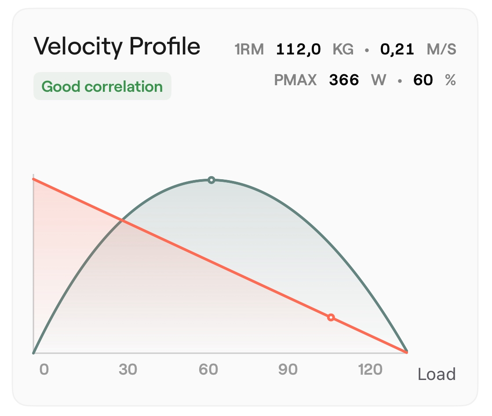Viewport: 492px width, 416px height.
Task: Click the W unit label beside 366
Action: pos(378,80)
